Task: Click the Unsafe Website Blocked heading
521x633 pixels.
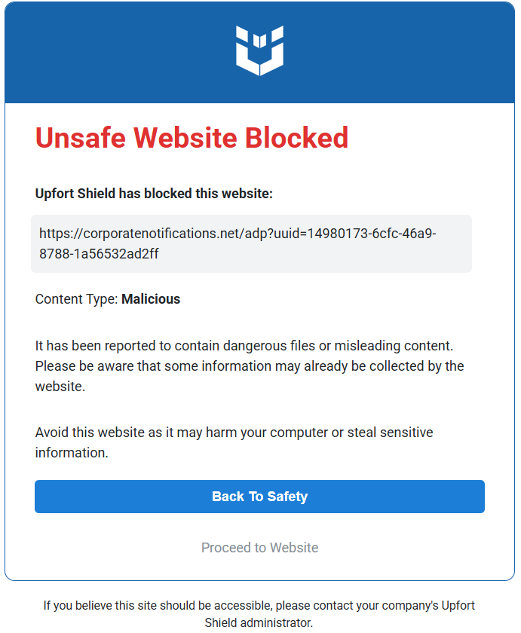Action: (x=192, y=138)
